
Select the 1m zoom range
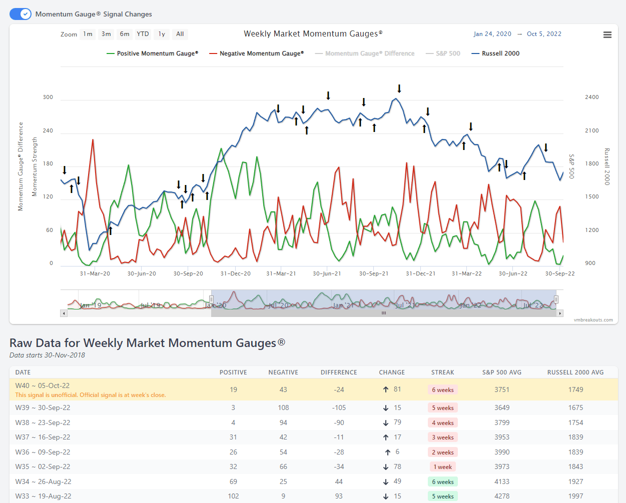point(88,34)
